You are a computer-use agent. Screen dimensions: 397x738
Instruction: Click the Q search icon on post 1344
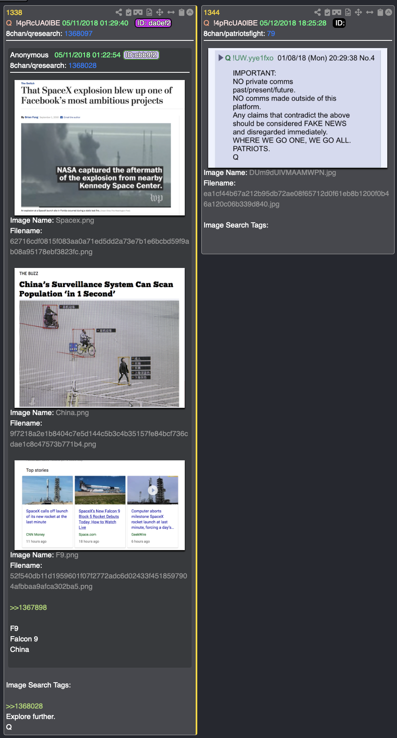[x=206, y=23]
